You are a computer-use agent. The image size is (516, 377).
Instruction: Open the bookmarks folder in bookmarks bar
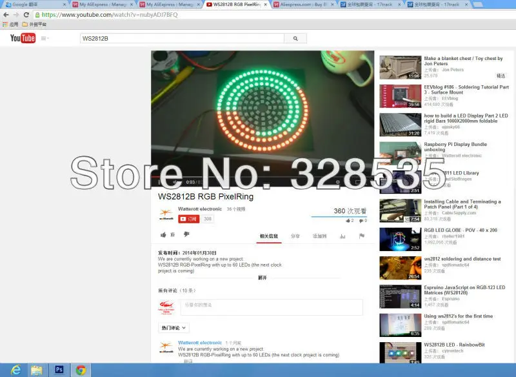34,25
